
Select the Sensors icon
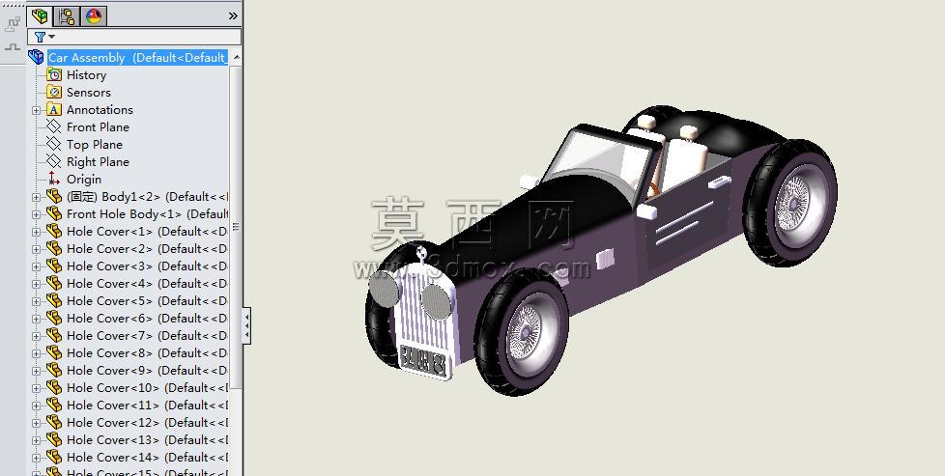54,92
